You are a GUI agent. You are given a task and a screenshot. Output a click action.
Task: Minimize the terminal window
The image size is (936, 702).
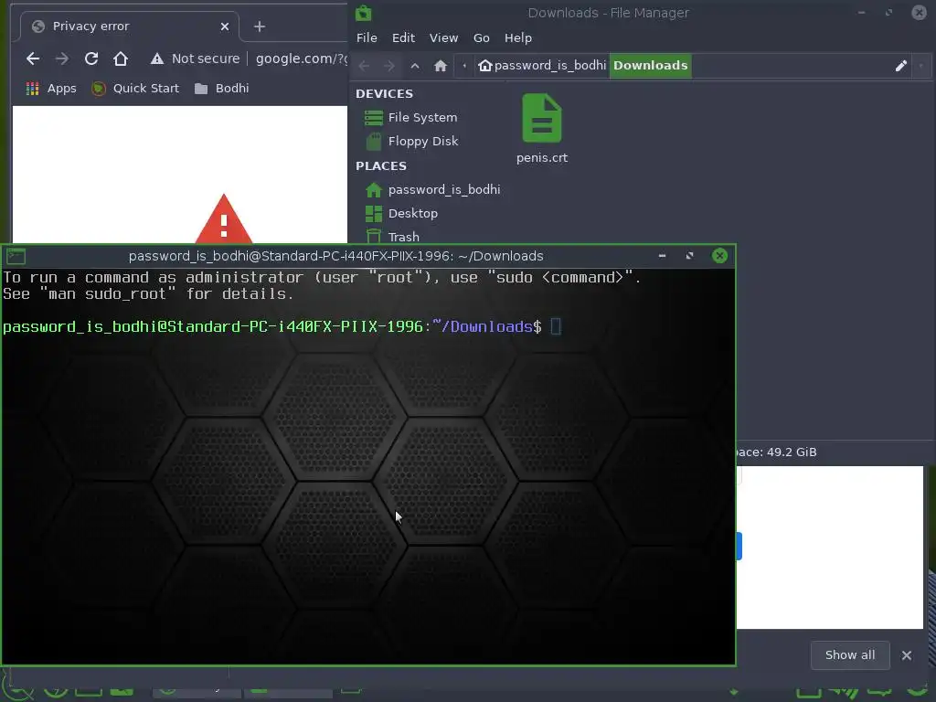pos(662,256)
